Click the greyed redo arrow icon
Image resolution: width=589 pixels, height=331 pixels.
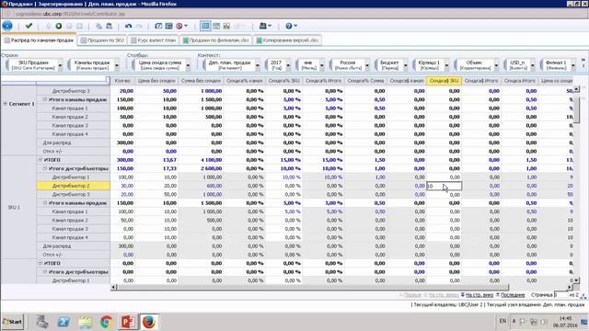[x=139, y=26]
